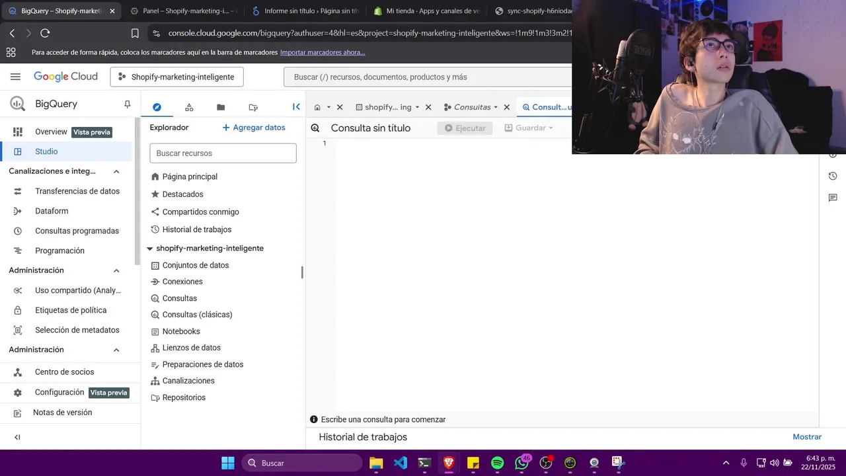Collapse the shopify-marketing-inteligente project tree
The width and height of the screenshot is (846, 476).
tap(150, 249)
